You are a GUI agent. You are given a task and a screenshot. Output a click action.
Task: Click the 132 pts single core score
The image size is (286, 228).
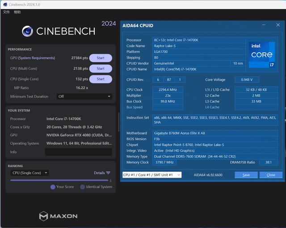(82, 79)
